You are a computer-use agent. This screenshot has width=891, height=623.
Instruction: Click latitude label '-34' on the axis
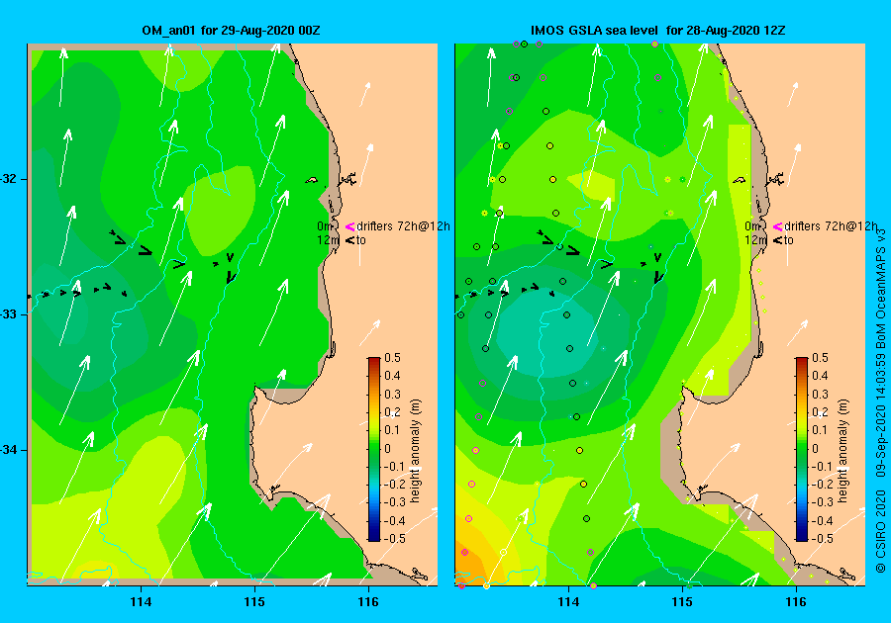(9, 450)
